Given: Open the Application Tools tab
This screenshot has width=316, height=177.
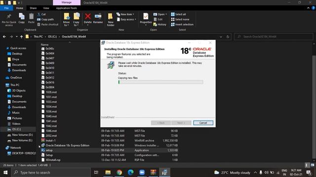Looking at the screenshot, I should point(66,8).
